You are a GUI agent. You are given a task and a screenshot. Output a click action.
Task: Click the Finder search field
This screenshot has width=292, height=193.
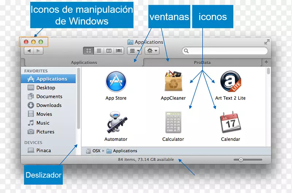225,51
